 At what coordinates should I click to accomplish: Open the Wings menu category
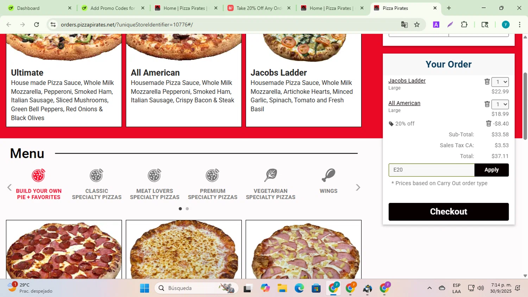(x=328, y=181)
